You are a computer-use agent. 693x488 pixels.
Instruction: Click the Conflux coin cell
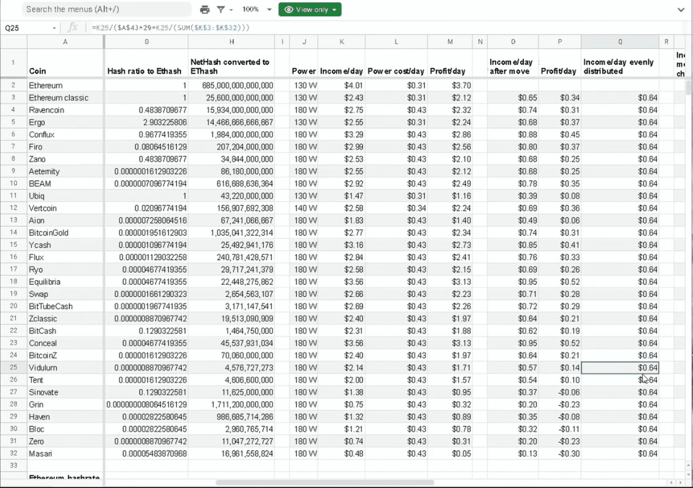(65, 134)
